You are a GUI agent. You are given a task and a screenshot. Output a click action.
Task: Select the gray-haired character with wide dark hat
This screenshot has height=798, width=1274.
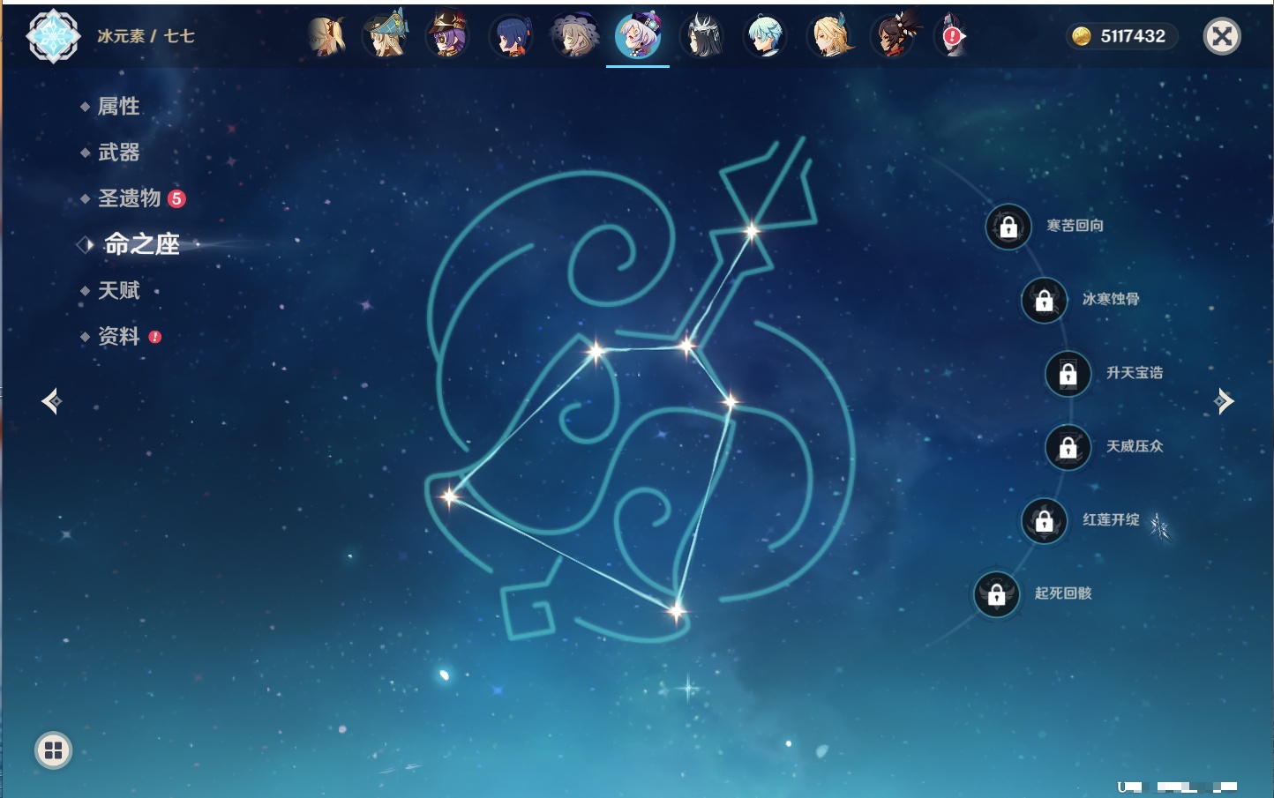coord(574,36)
